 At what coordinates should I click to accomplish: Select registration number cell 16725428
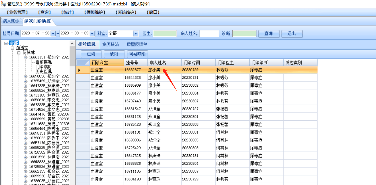(x=136, y=124)
